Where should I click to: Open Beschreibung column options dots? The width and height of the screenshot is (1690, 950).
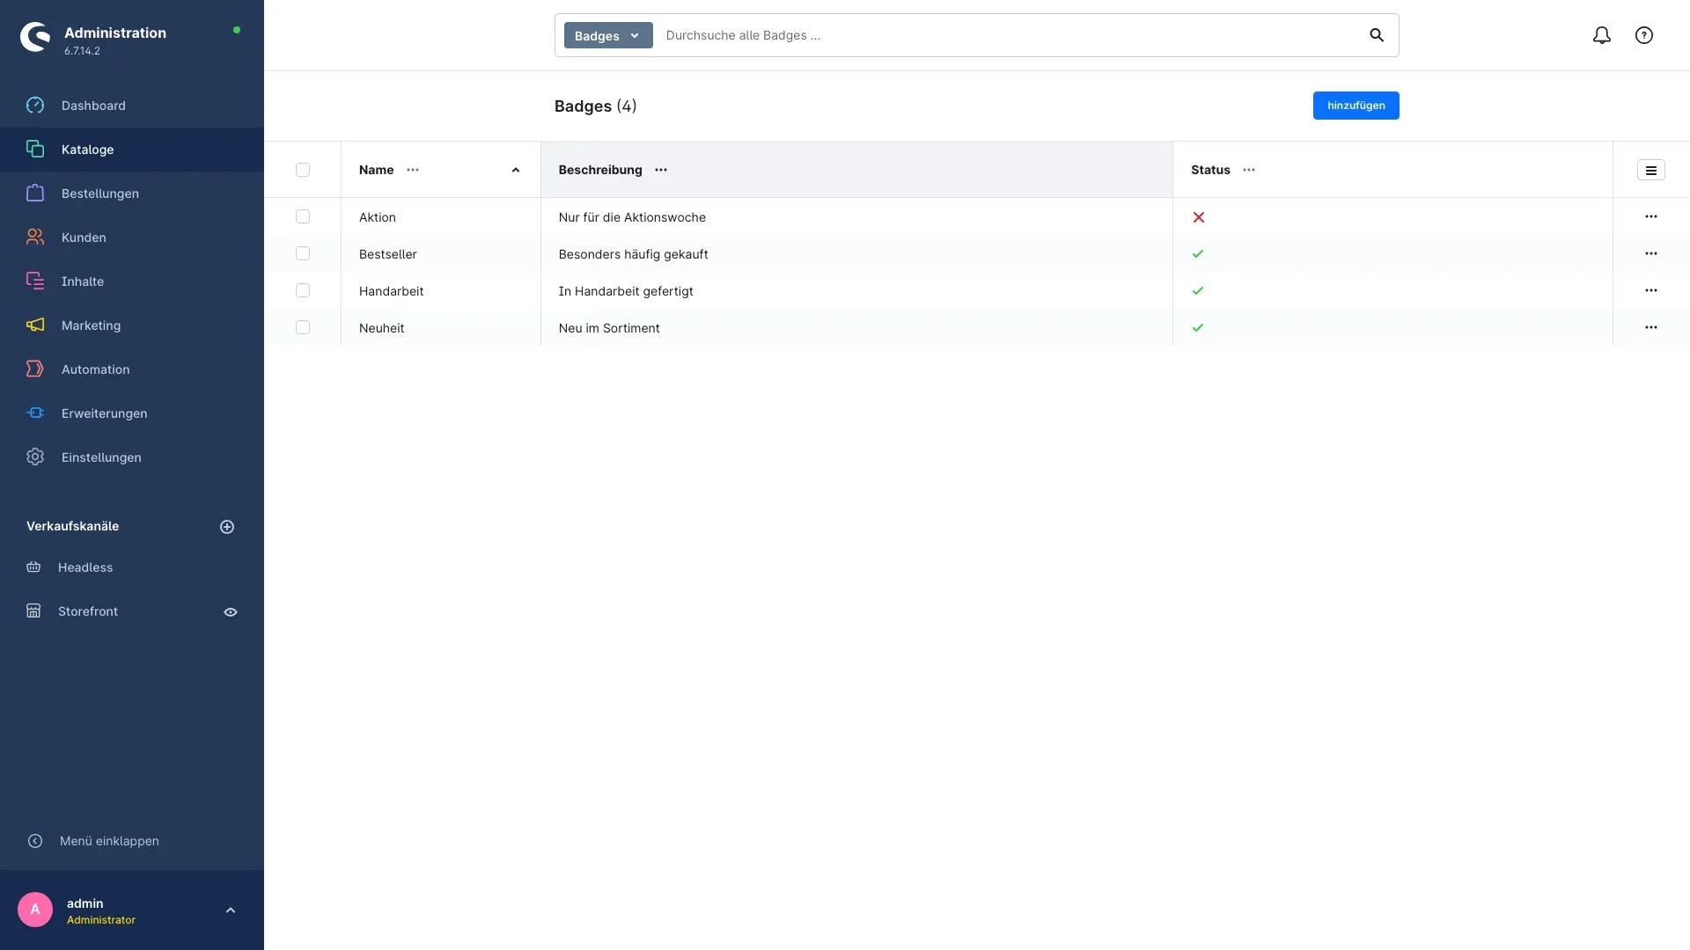coord(661,170)
